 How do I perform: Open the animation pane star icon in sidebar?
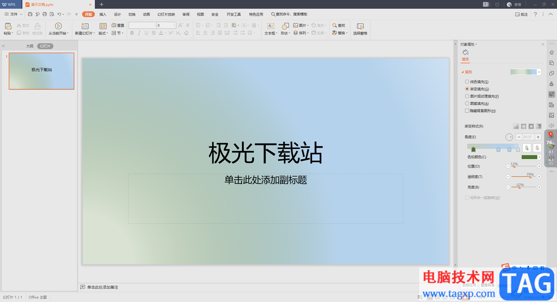pyautogui.click(x=551, y=53)
